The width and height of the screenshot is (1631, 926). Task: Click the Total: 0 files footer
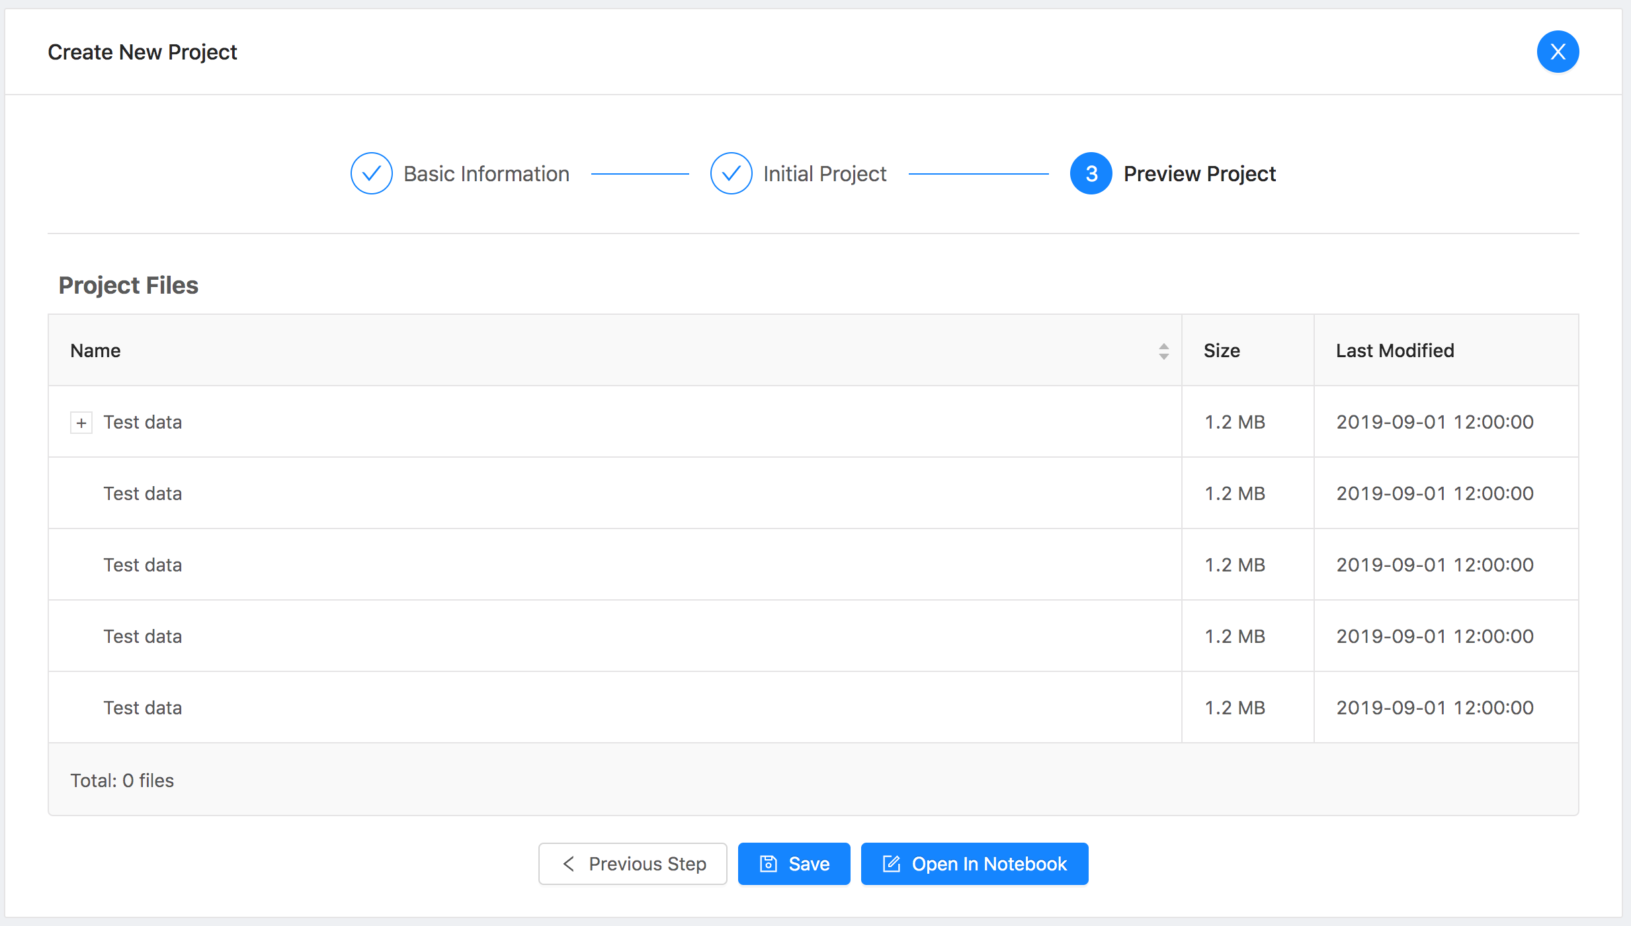[x=122, y=780]
